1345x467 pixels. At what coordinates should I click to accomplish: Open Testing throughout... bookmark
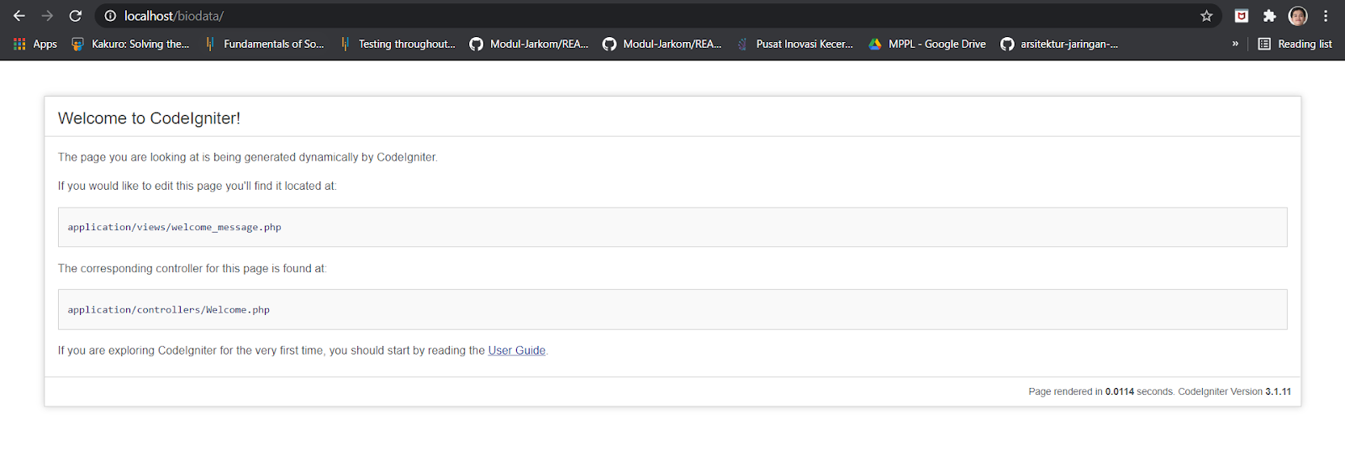coord(398,44)
